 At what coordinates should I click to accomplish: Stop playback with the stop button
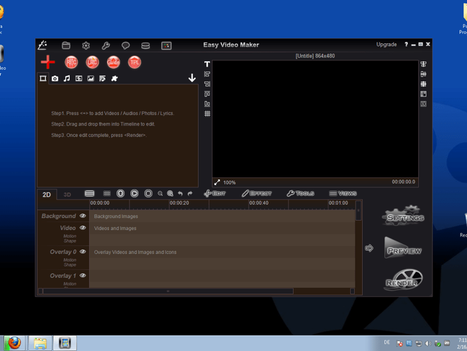148,194
